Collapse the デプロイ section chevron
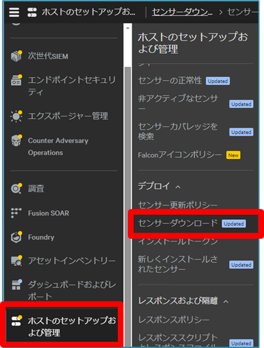 coord(178,187)
